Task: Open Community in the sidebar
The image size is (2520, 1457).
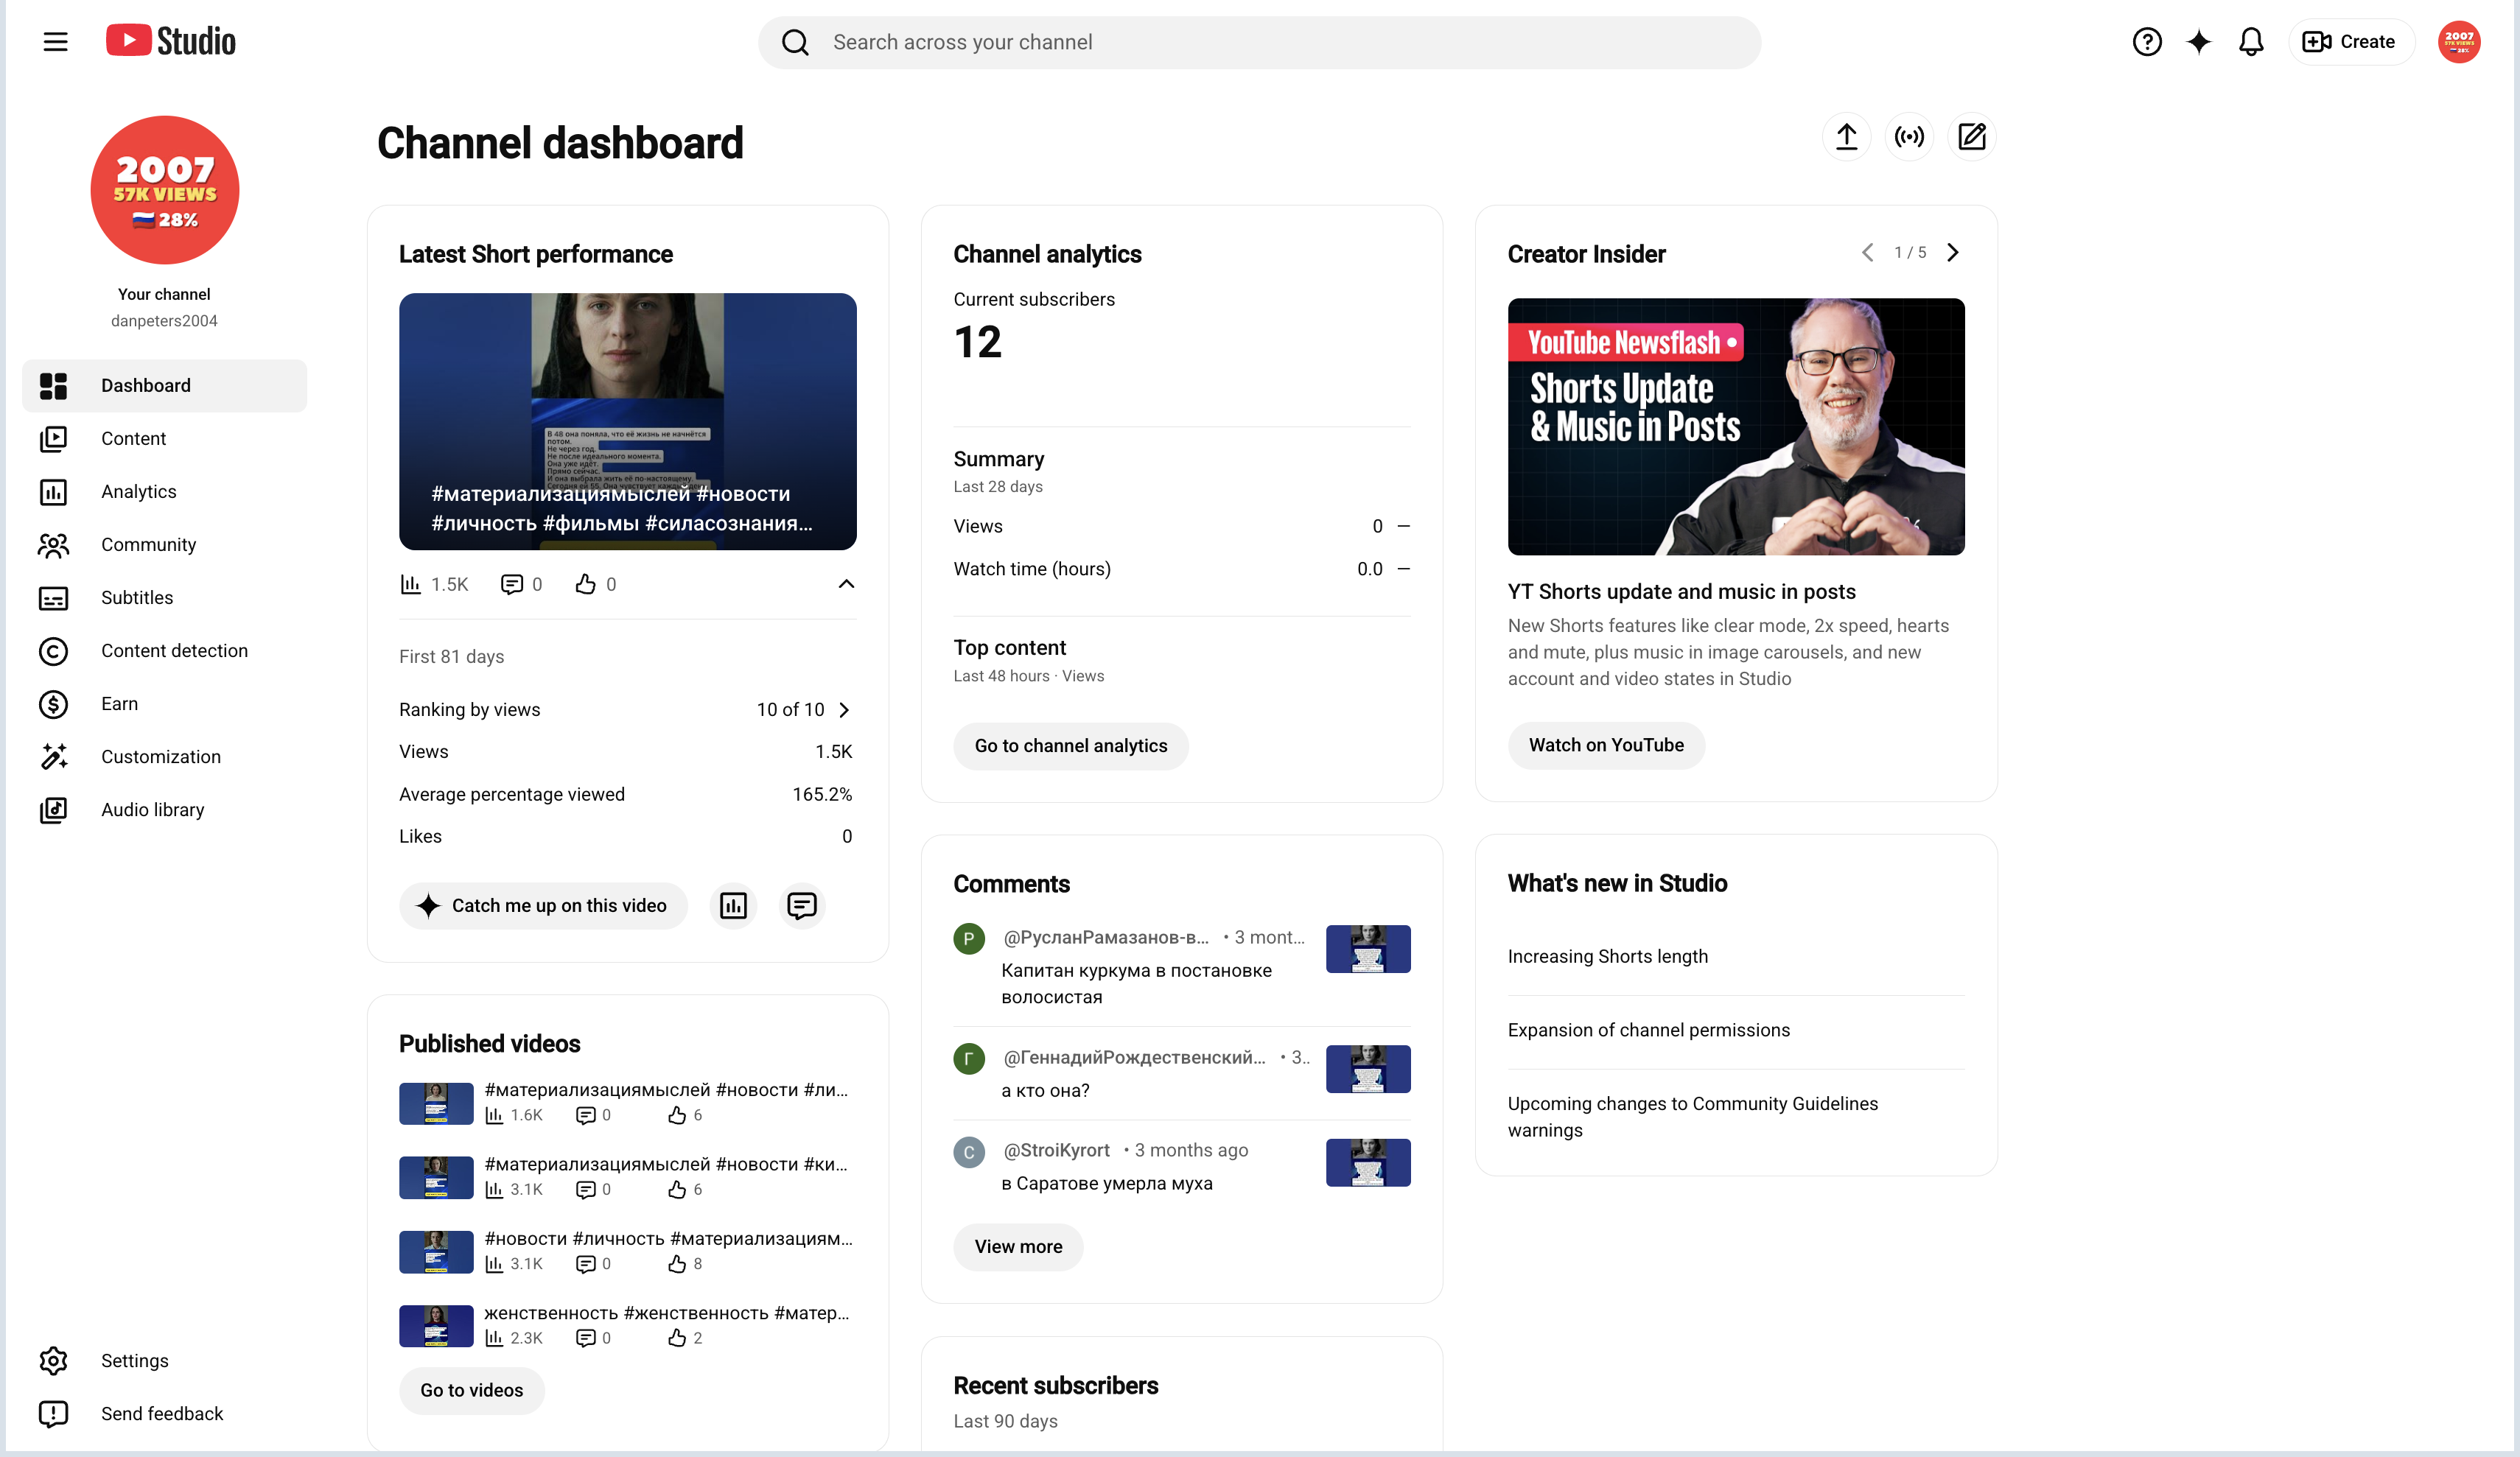Action: point(164,545)
